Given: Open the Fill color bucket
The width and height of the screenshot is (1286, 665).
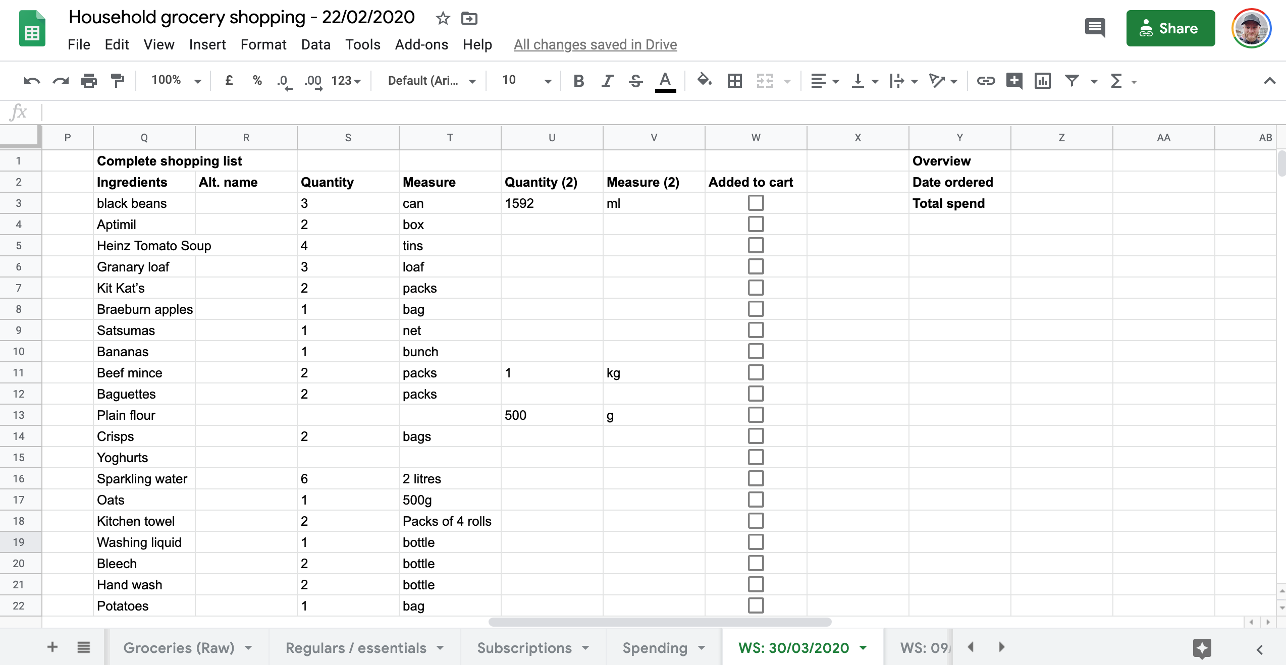Looking at the screenshot, I should pyautogui.click(x=704, y=80).
